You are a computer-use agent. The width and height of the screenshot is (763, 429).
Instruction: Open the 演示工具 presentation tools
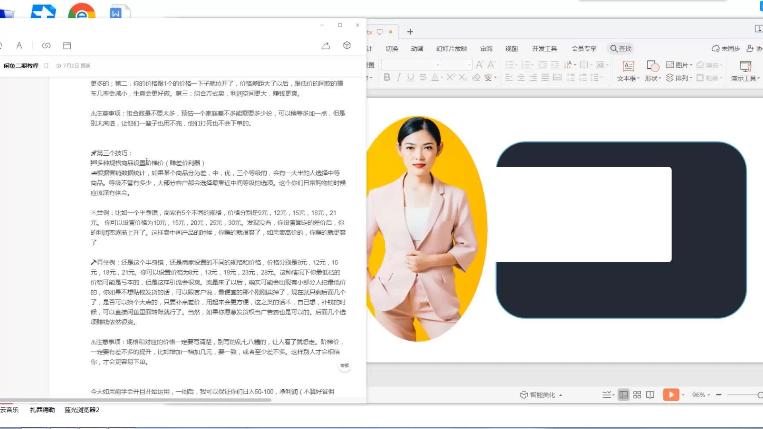pos(744,71)
